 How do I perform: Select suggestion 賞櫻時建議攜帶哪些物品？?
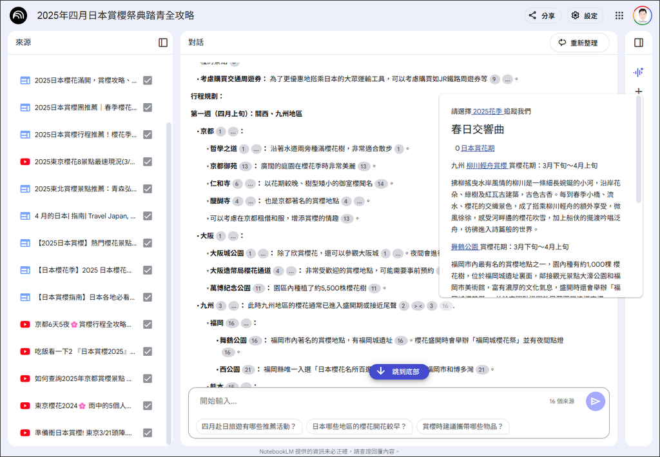pos(463,426)
